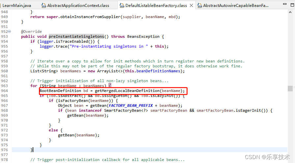Click the isTraceEnabled call on line 954
Screen dimensions: 295x163
pos(72,41)
